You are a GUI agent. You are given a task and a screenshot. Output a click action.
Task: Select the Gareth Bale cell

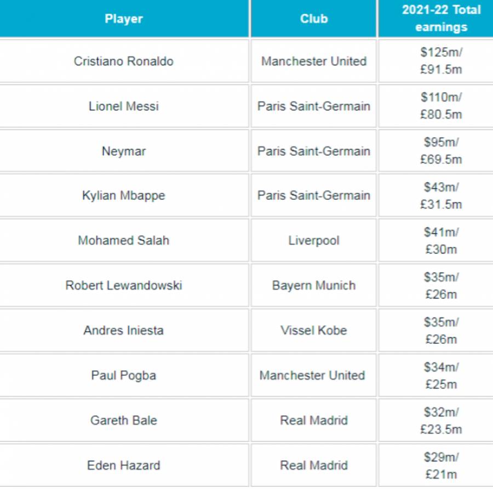coord(124,420)
